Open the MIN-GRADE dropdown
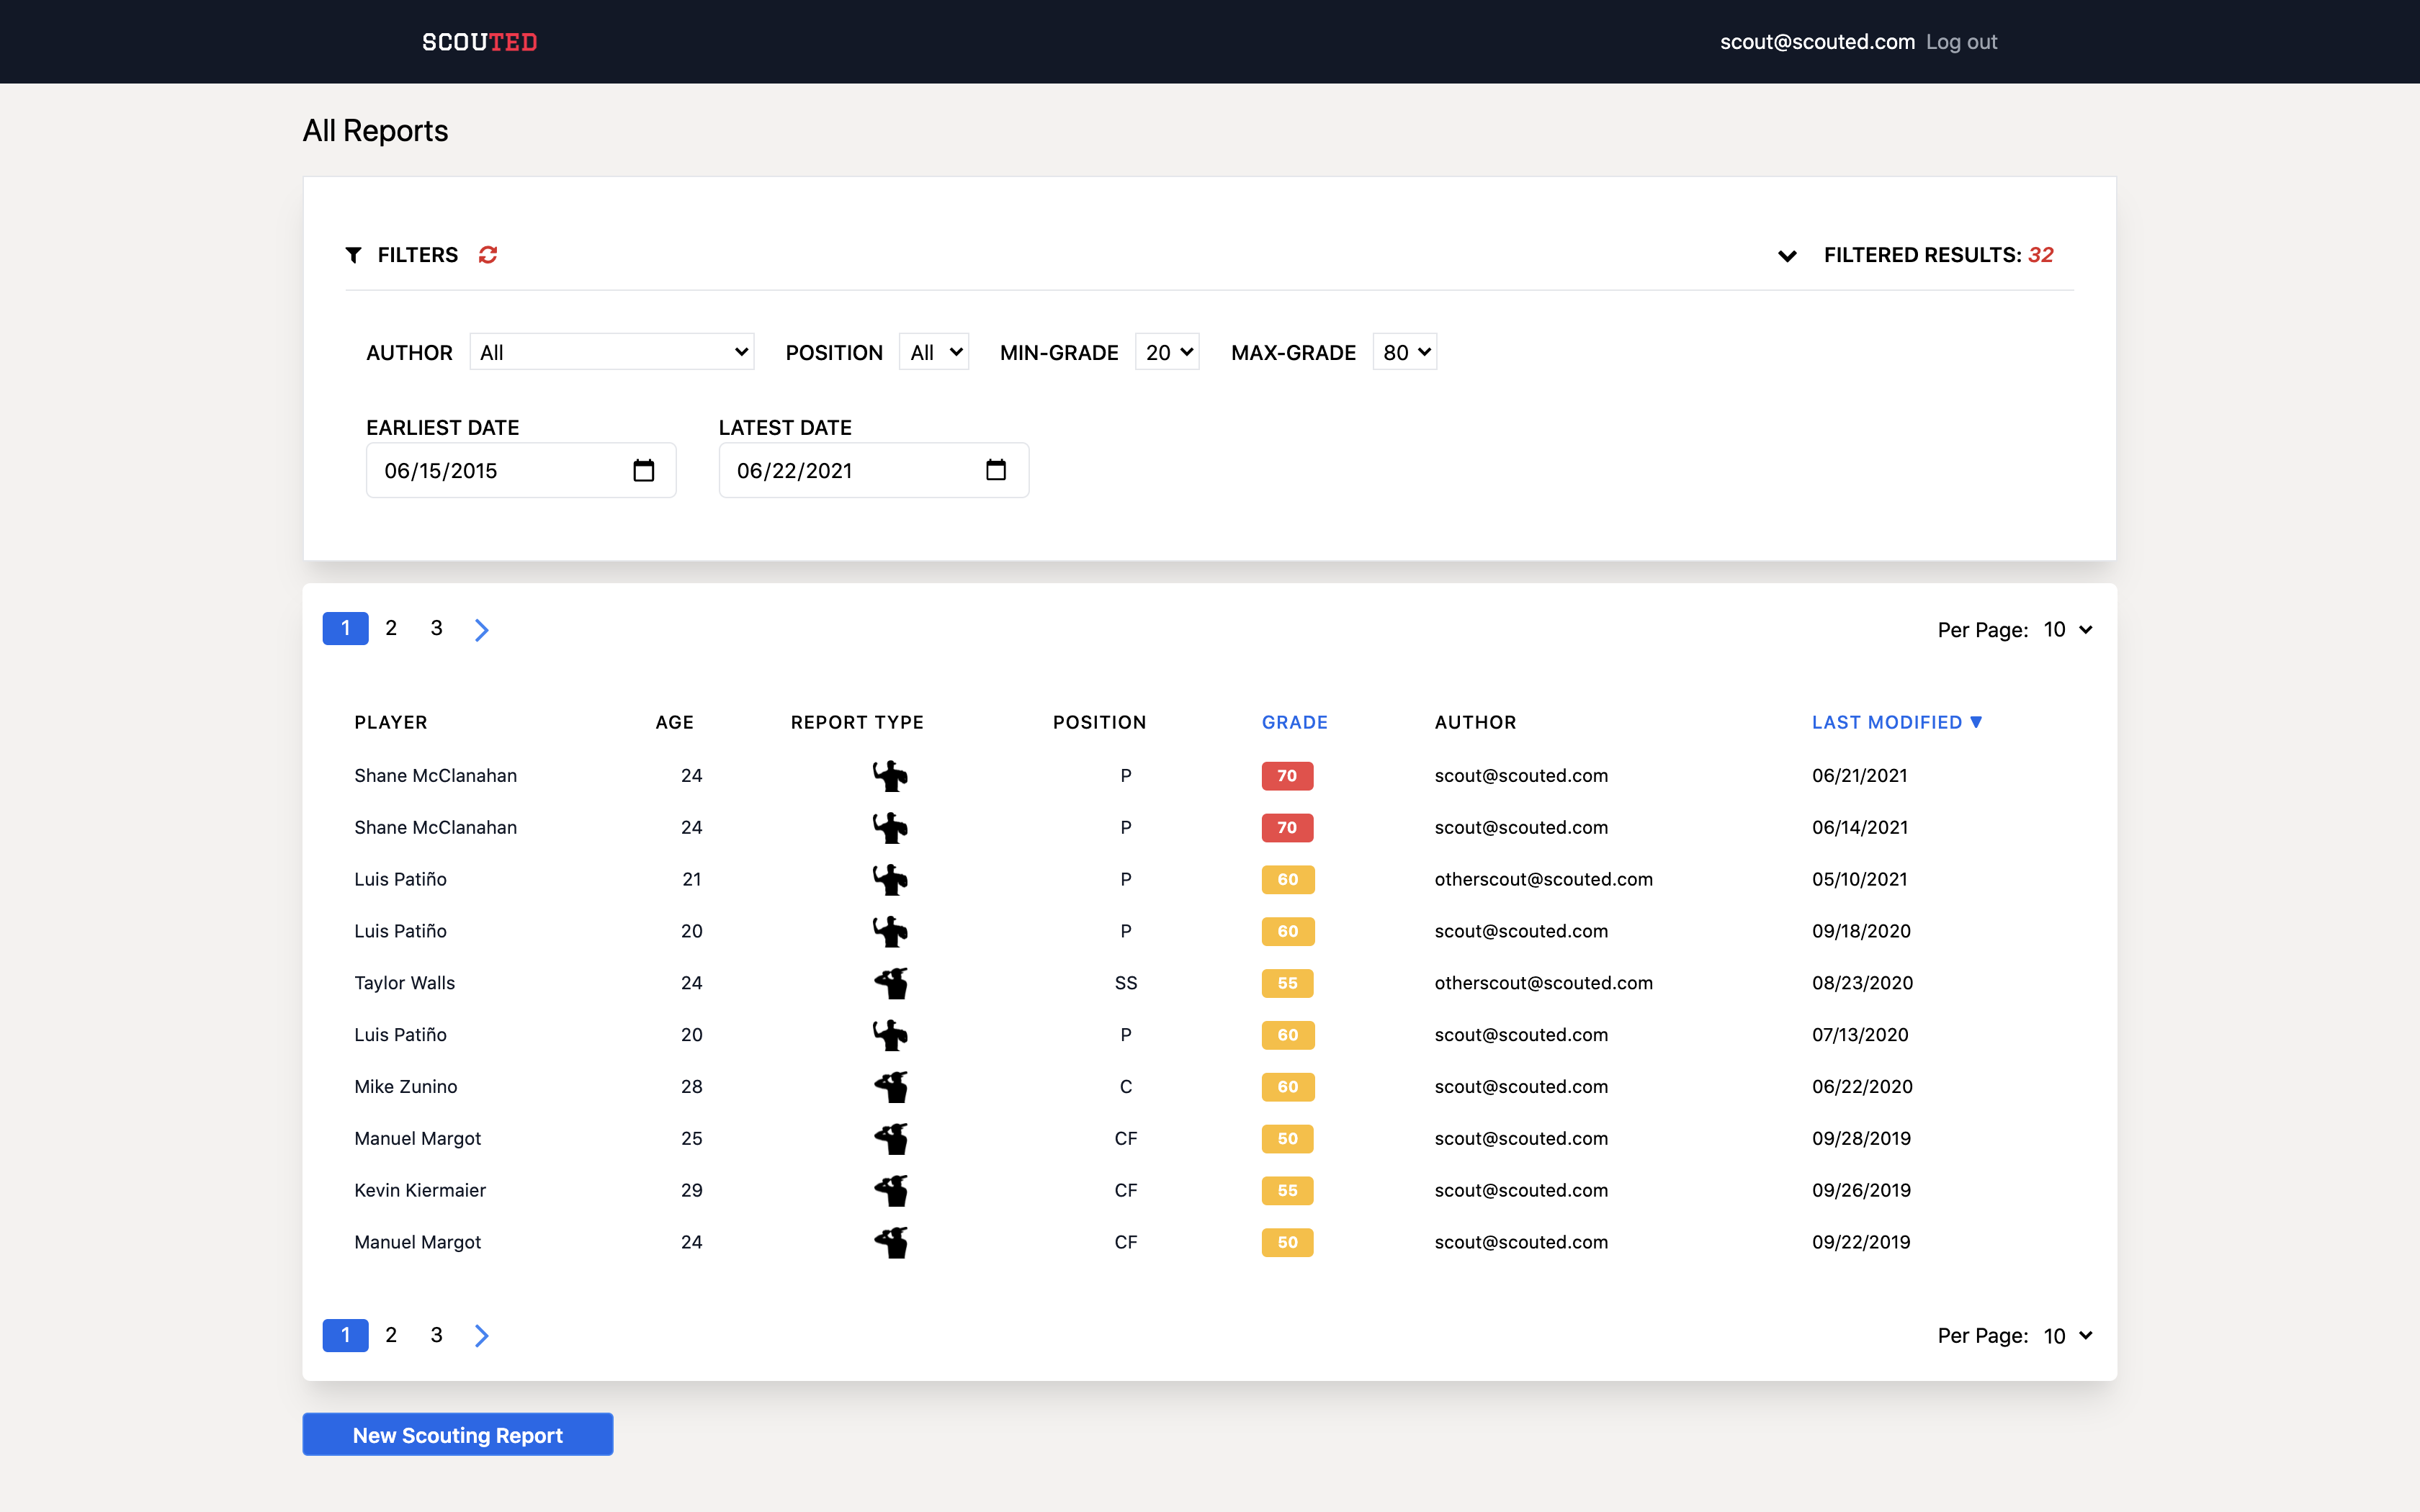2420x1512 pixels. pos(1167,352)
